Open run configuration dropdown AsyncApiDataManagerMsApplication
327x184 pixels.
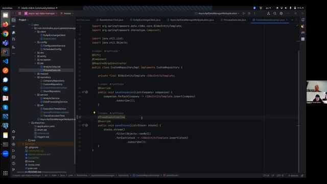(x=217, y=13)
